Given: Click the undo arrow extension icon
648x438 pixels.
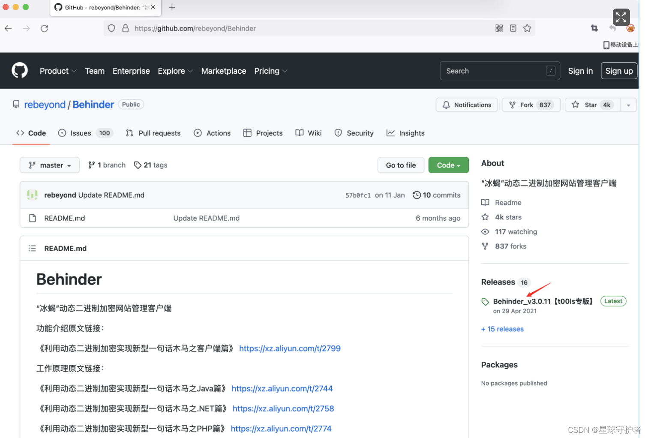Looking at the screenshot, I should (x=612, y=28).
